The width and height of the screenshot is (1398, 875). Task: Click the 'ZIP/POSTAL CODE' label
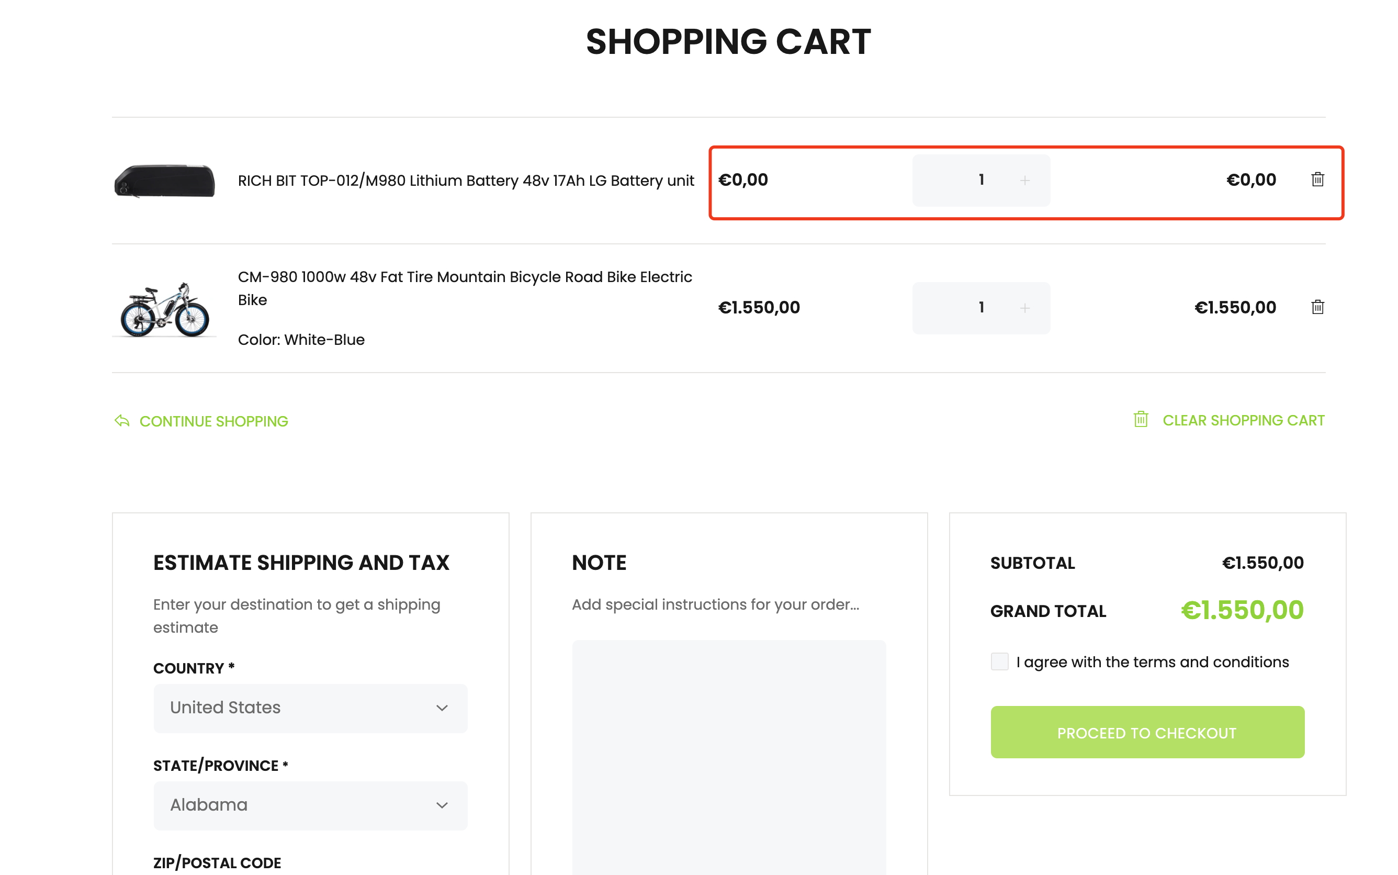click(217, 863)
